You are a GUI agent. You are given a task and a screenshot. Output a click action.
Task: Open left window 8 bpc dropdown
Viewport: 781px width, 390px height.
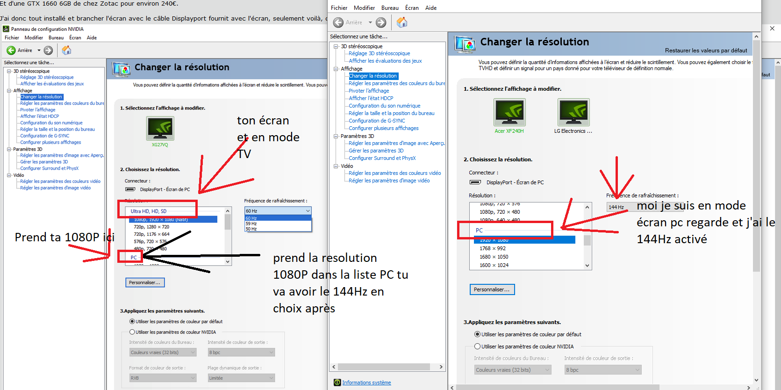click(x=241, y=352)
